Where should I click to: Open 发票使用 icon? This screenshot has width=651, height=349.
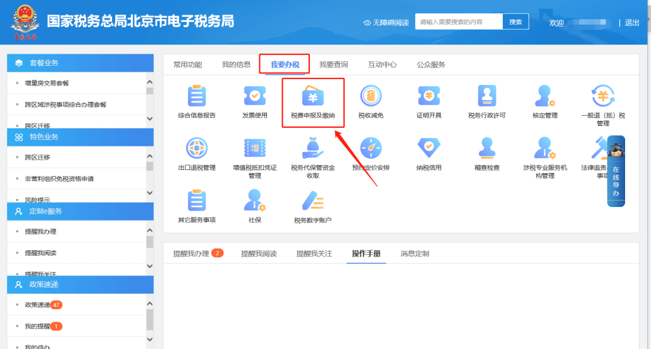255,96
